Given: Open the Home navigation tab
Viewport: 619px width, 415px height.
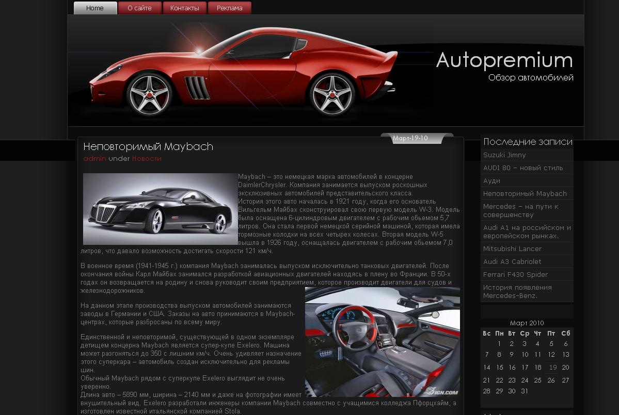Looking at the screenshot, I should [x=95, y=8].
